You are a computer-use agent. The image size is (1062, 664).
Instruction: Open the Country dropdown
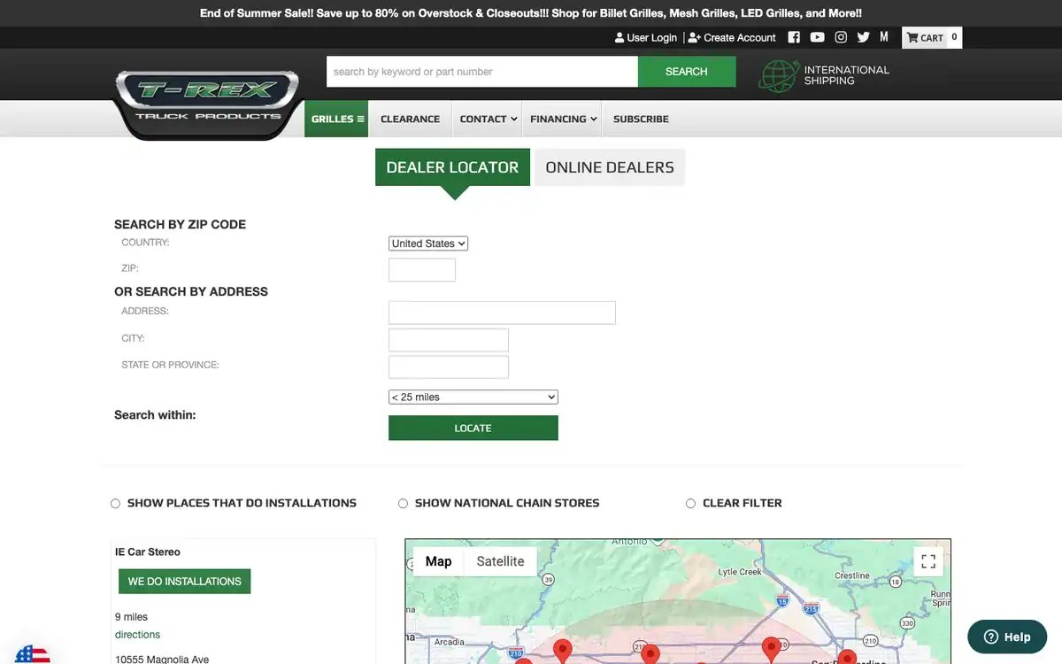428,243
